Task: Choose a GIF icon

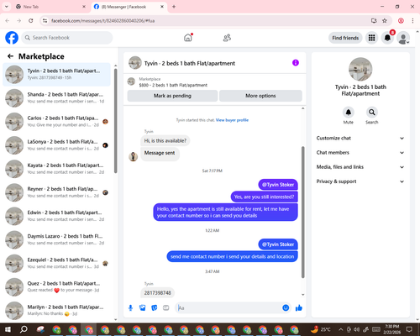Action: click(166, 308)
